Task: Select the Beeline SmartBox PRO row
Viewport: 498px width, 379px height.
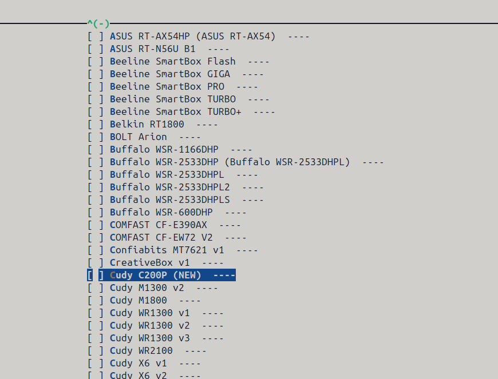Action: coord(172,87)
